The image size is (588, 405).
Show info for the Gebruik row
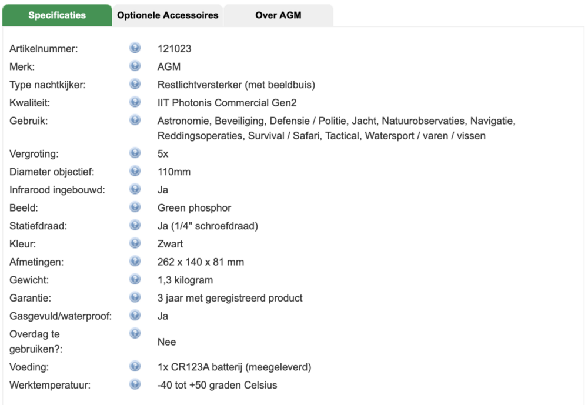135,121
